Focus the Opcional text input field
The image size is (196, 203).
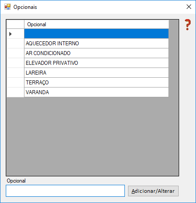coord(65,191)
